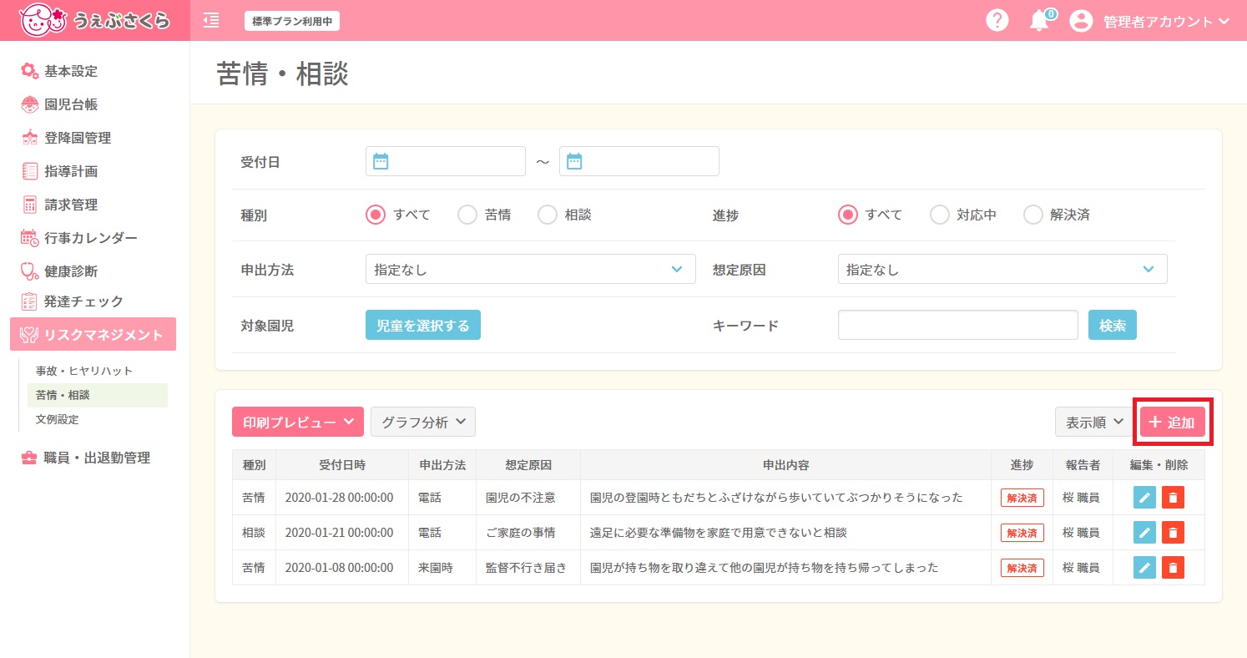Edit the 2020-01-21 consultation with pencil icon
The height and width of the screenshot is (658, 1247).
coord(1144,533)
